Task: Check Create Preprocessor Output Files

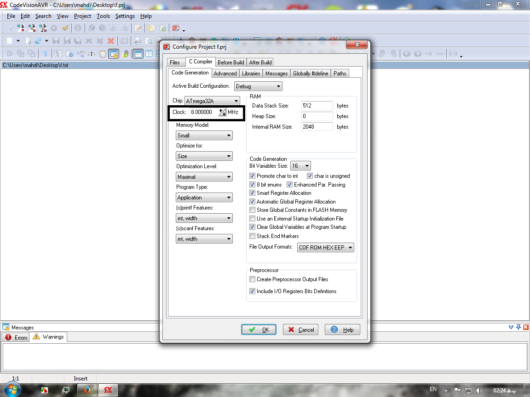Action: pyautogui.click(x=252, y=279)
